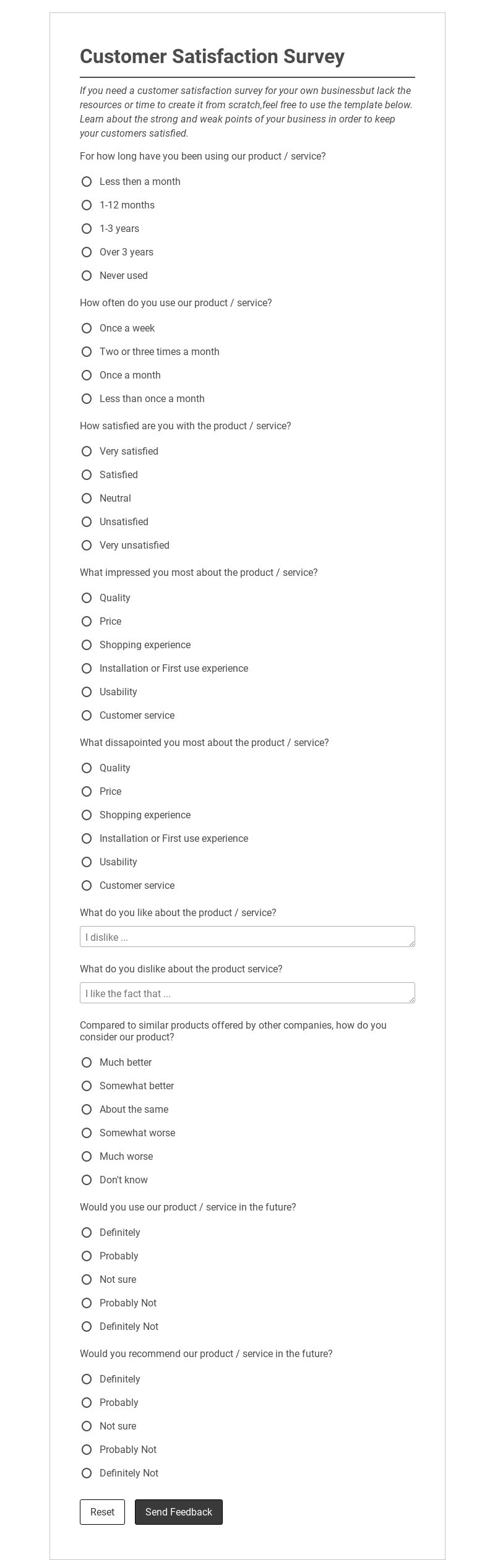Select "Less then a month" usage duration
Screen dimensions: 495x1560
(x=87, y=182)
